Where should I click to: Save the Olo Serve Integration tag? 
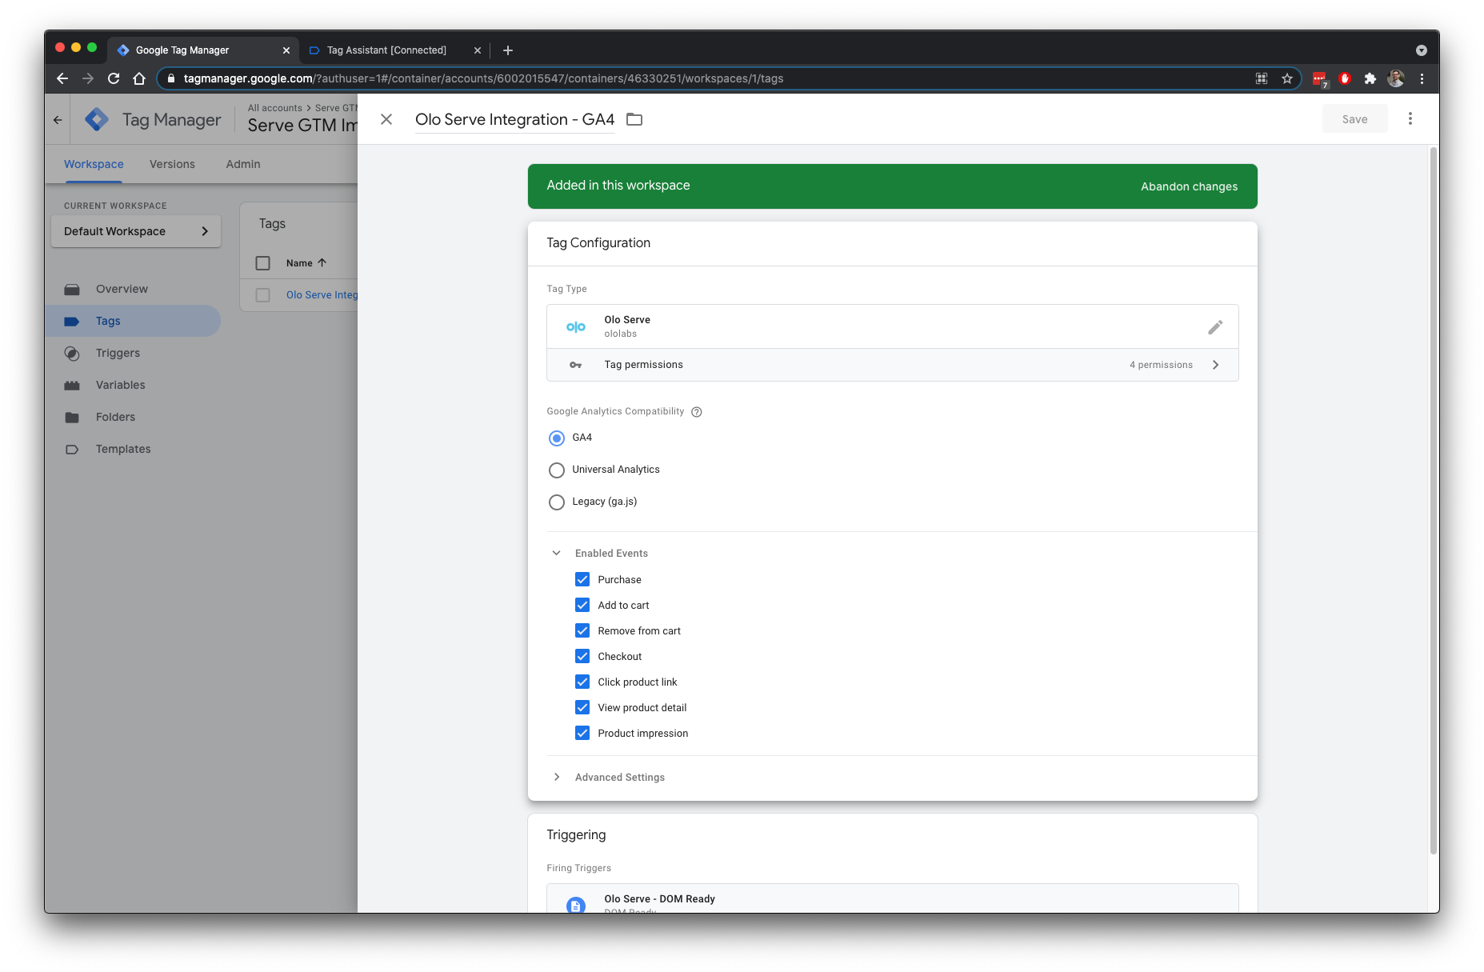(1354, 118)
